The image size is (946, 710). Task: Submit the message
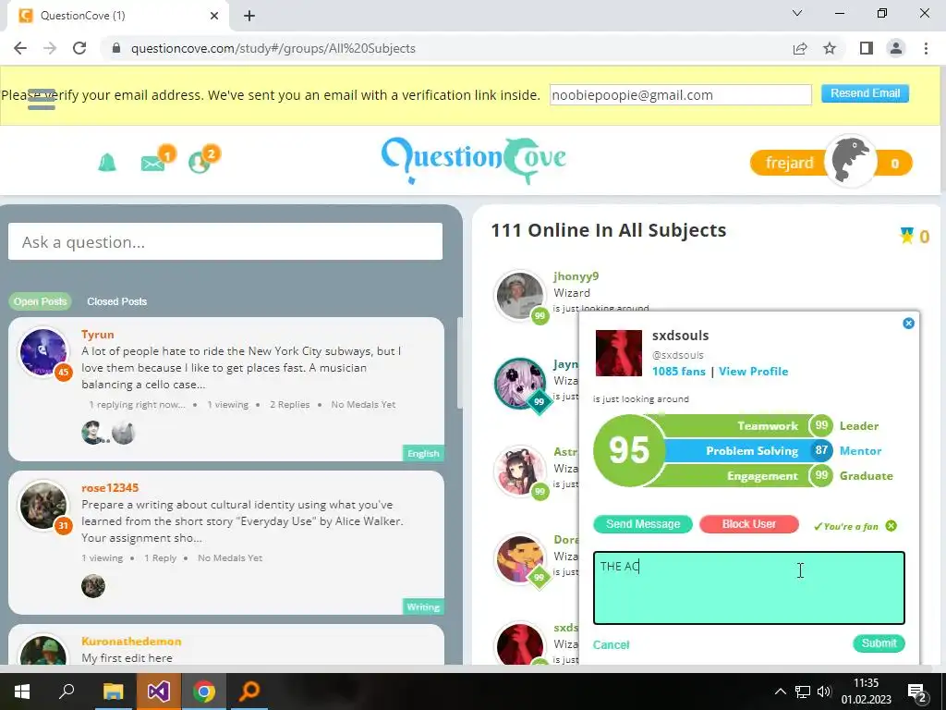pos(879,643)
